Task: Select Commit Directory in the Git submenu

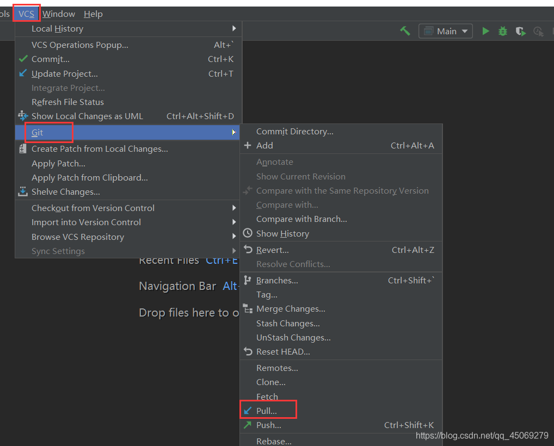Action: point(341,132)
